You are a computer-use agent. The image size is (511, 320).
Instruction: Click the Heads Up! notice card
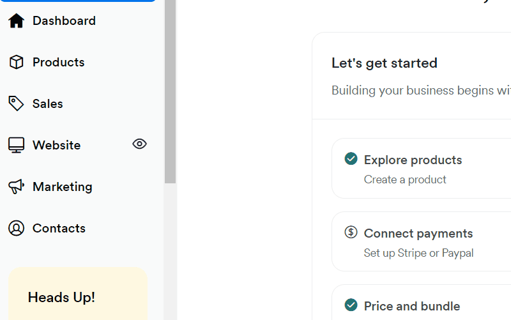click(x=78, y=294)
